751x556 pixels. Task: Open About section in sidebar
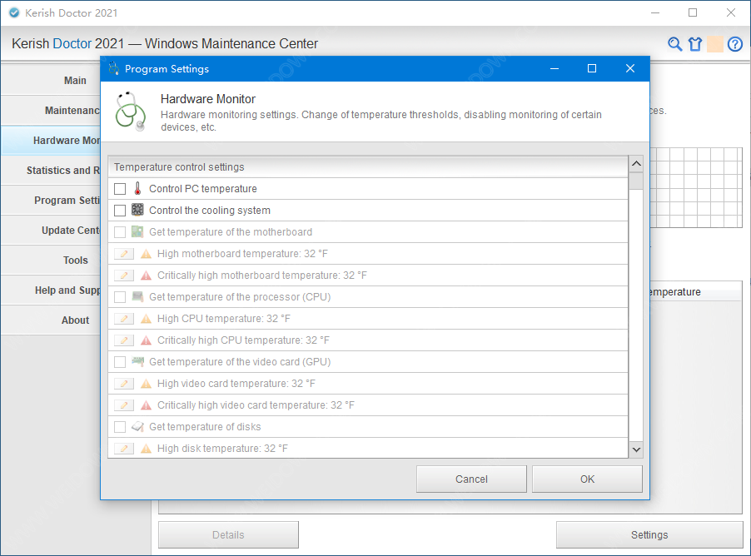(x=52, y=320)
